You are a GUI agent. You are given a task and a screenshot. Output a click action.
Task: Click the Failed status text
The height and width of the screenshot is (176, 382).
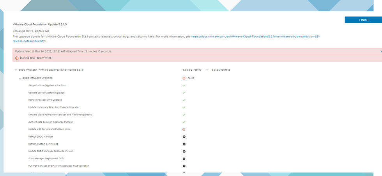click(x=191, y=78)
